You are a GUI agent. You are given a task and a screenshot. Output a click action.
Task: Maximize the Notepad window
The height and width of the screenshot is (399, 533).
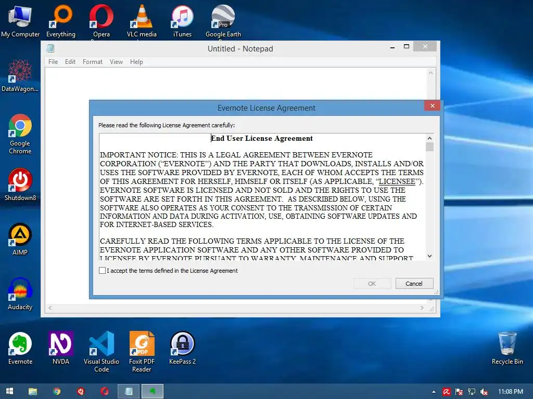coord(406,47)
